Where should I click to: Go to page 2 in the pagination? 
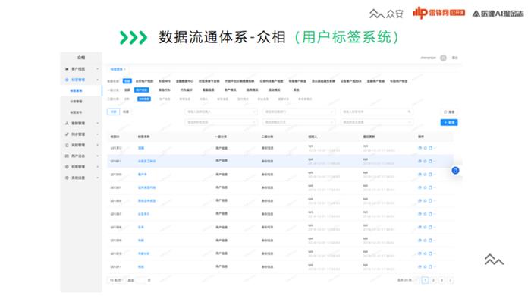pos(433,280)
